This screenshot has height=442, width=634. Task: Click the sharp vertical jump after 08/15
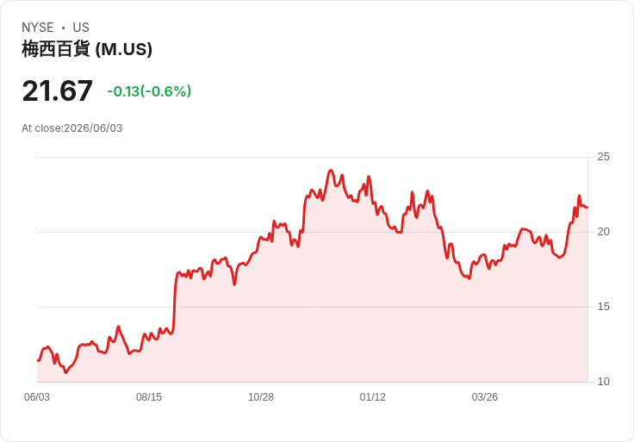pyautogui.click(x=175, y=303)
